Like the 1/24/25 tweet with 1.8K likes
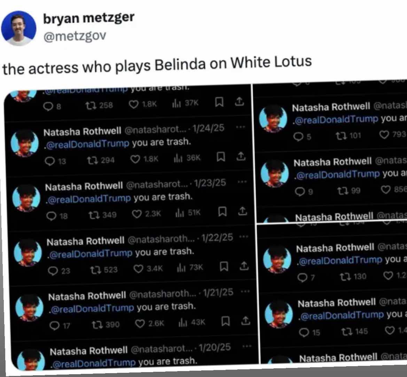 click(x=144, y=159)
